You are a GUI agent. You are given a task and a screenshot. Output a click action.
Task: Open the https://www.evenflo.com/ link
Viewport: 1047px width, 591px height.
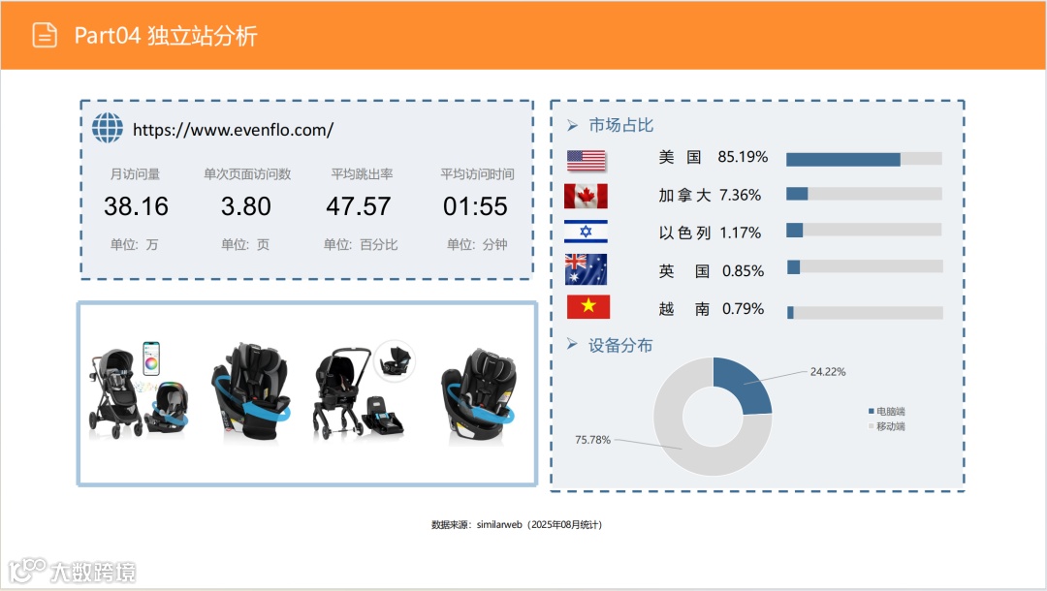[233, 130]
